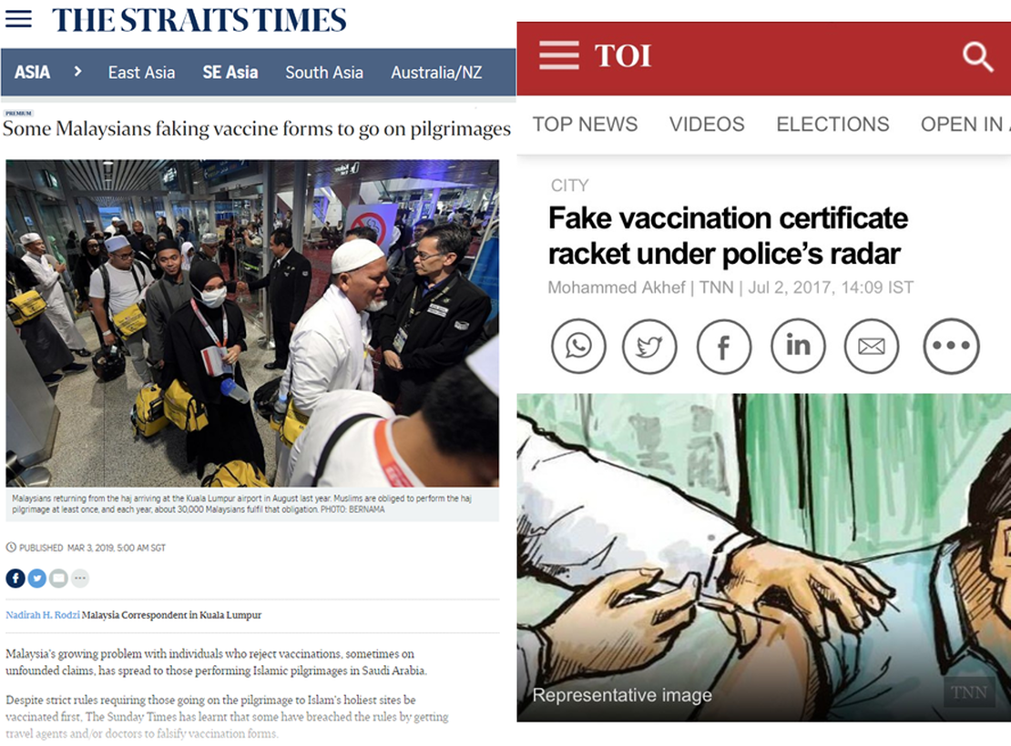
Task: Click the TOI search magnifier icon
Action: (977, 56)
